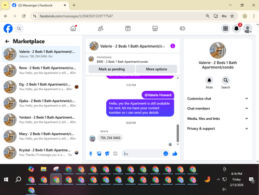Click the chat scrollbar thumb
This screenshot has width=259, height=195.
pos(178,133)
